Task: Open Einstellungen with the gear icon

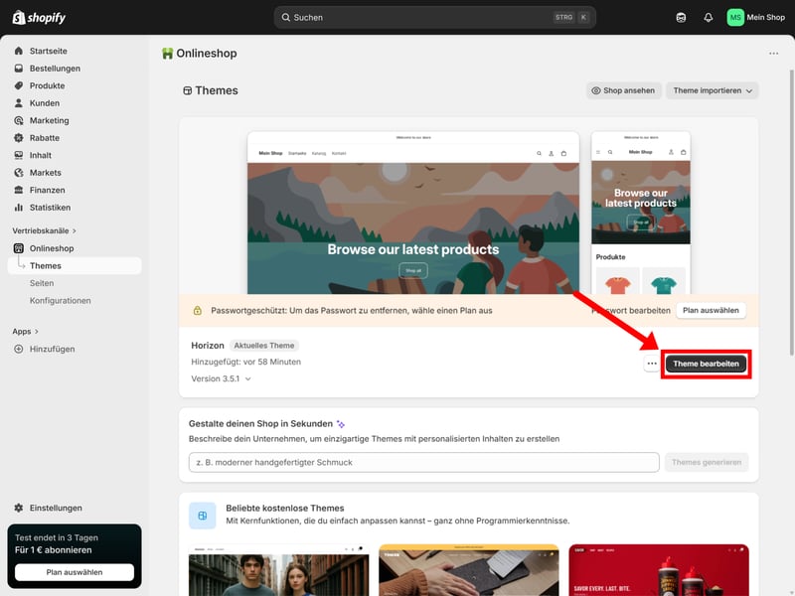Action: (x=19, y=508)
